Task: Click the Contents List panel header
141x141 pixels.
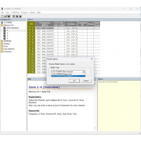Action: tap(13, 19)
